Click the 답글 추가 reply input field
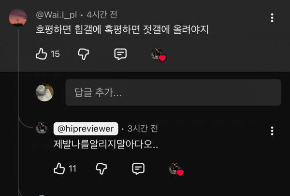The image size is (290, 196). coord(174,92)
